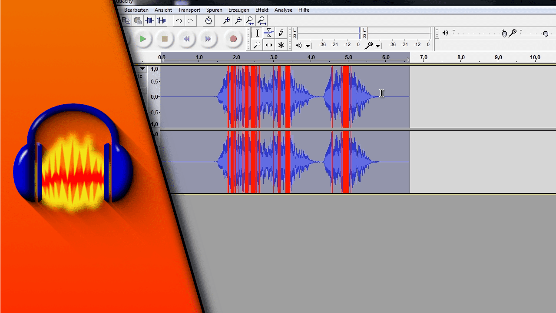Select the Envelope tool
The height and width of the screenshot is (313, 556).
[x=269, y=33]
